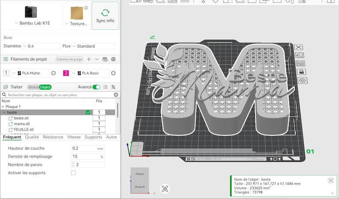The image size is (339, 199).
Task: Open the Flux Standard dropdown
Action: click(x=93, y=46)
